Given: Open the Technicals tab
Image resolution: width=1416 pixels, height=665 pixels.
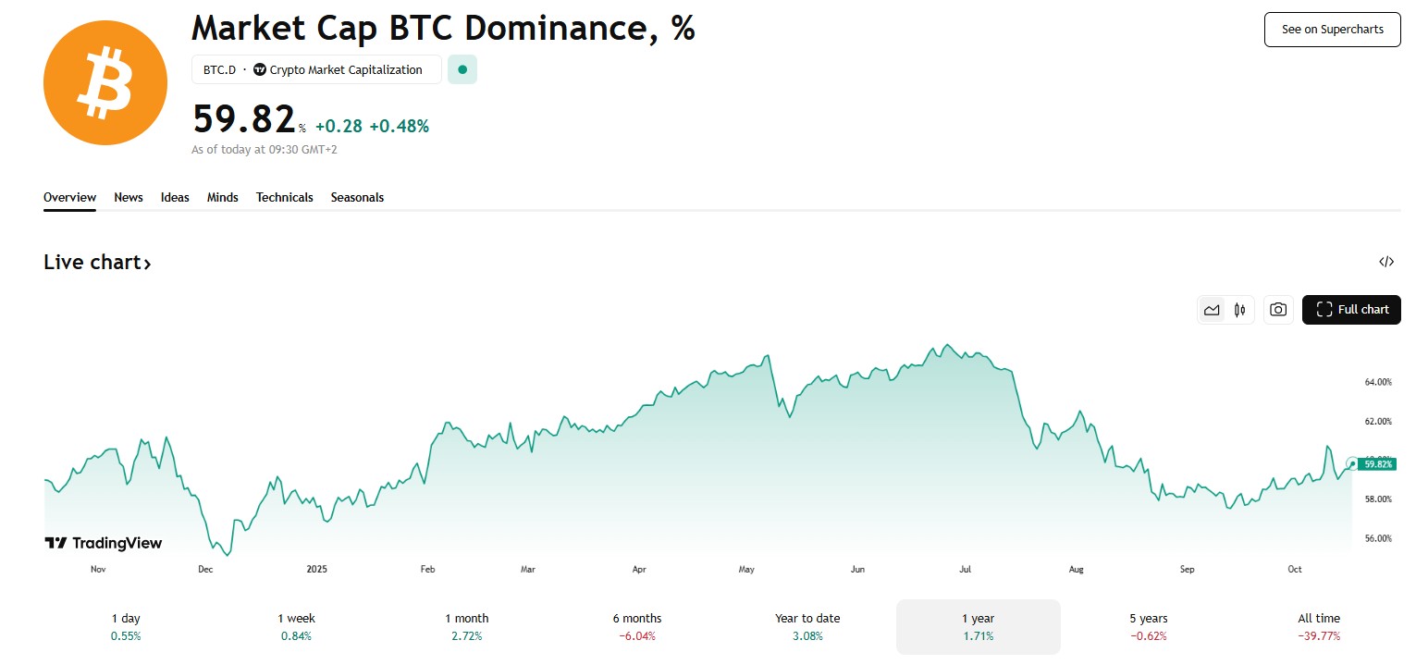Looking at the screenshot, I should click(x=284, y=197).
